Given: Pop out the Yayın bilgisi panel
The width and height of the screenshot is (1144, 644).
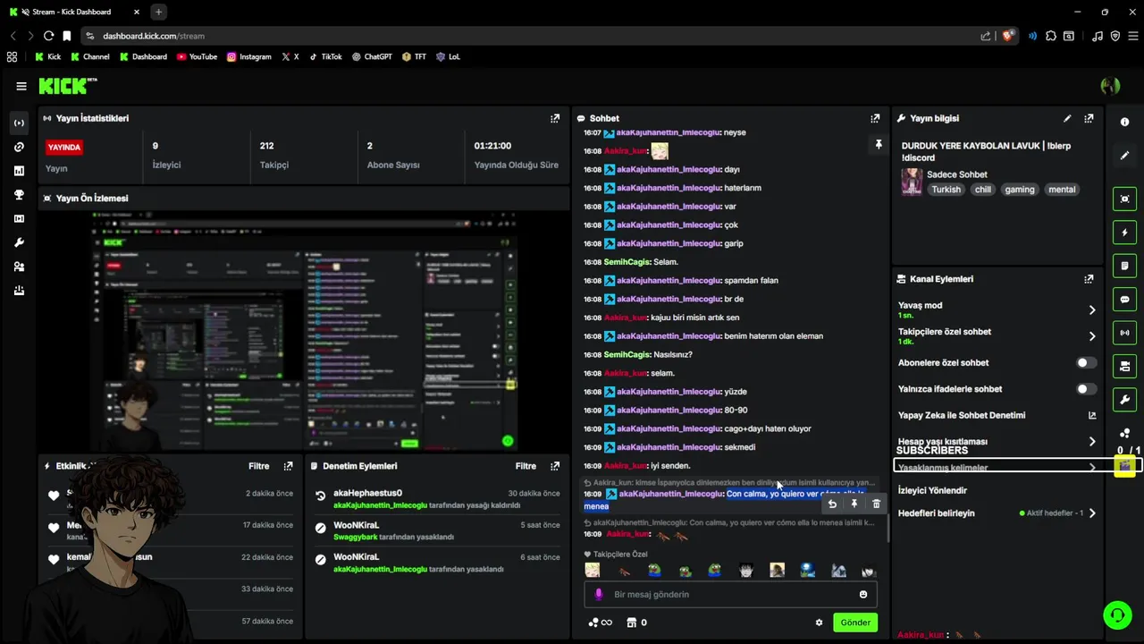Looking at the screenshot, I should [1089, 118].
